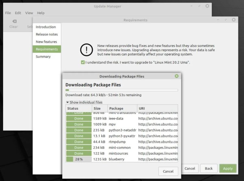Click the Apply button

228,168
